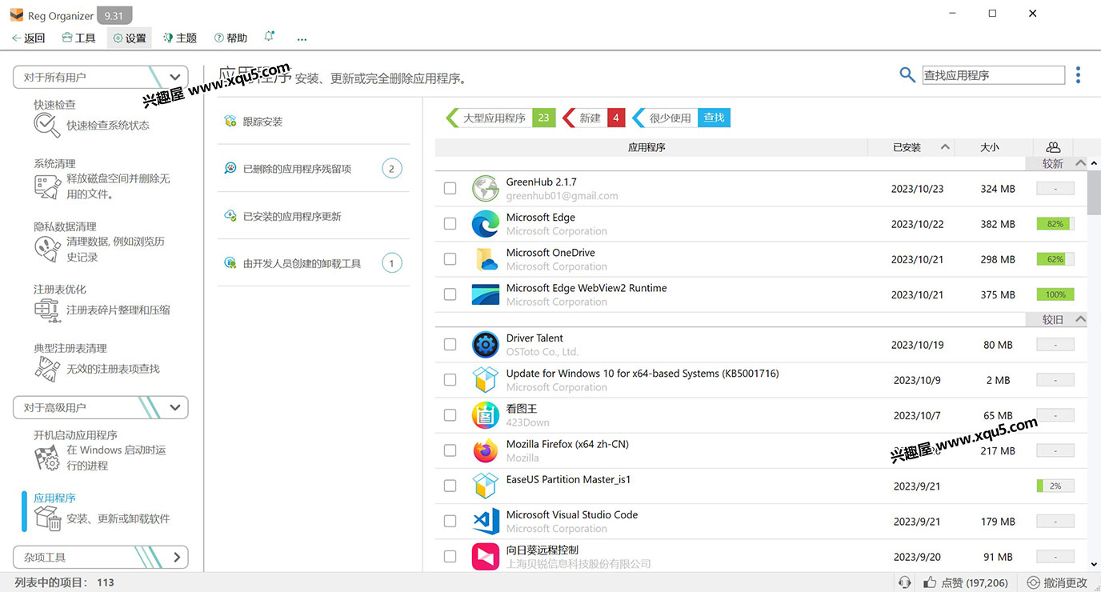Click the headset support icon in status bar
The width and height of the screenshot is (1101, 592).
point(905,582)
